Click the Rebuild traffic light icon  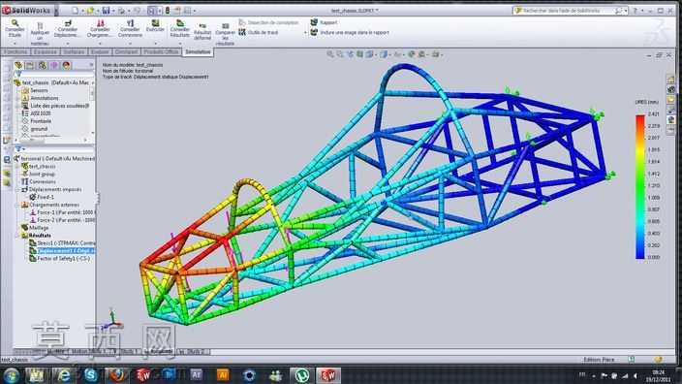(168, 10)
